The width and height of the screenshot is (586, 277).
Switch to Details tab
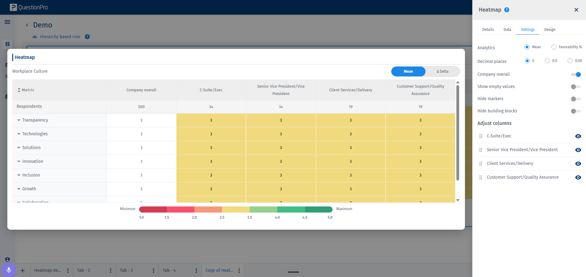(488, 30)
